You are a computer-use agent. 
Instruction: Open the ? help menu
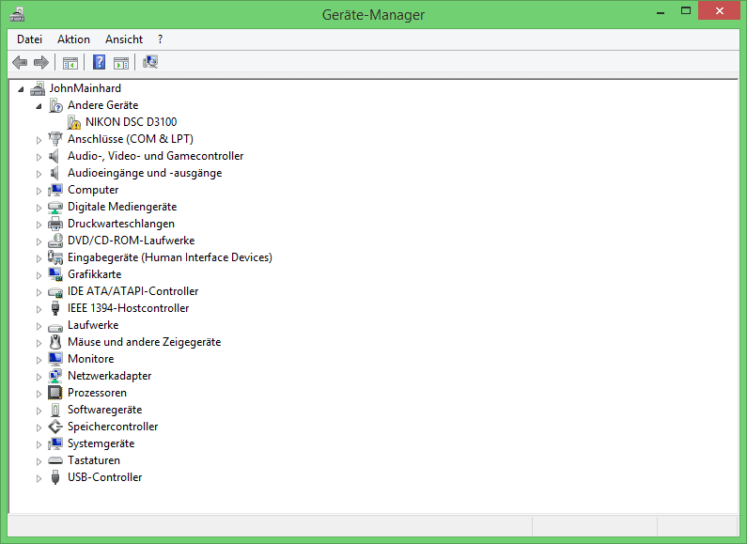coord(160,39)
